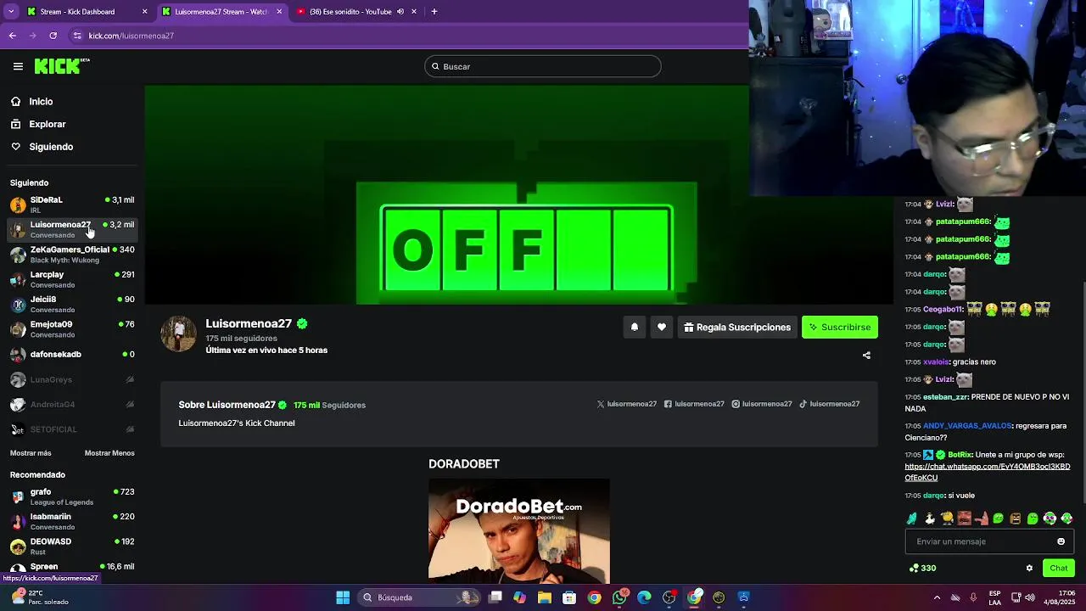The image size is (1086, 611).
Task: Close the Luisormenoa27 Stream tab
Action: (279, 12)
